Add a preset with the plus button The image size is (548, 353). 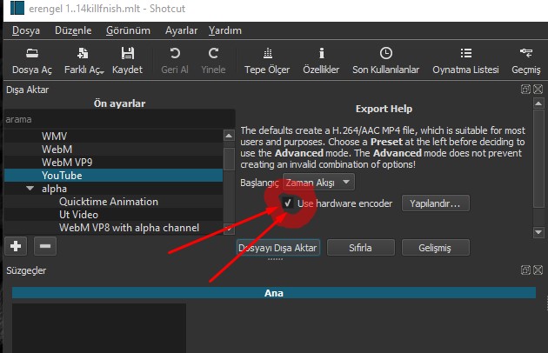[x=16, y=246]
